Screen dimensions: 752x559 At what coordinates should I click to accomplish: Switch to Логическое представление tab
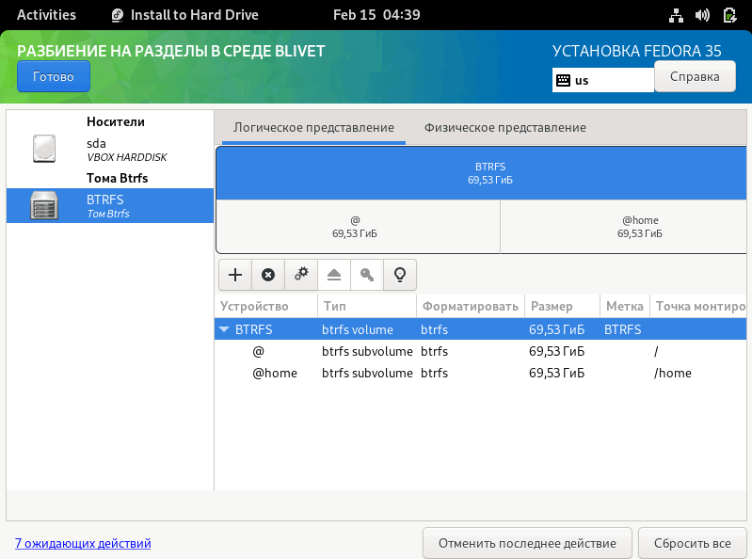coord(313,128)
